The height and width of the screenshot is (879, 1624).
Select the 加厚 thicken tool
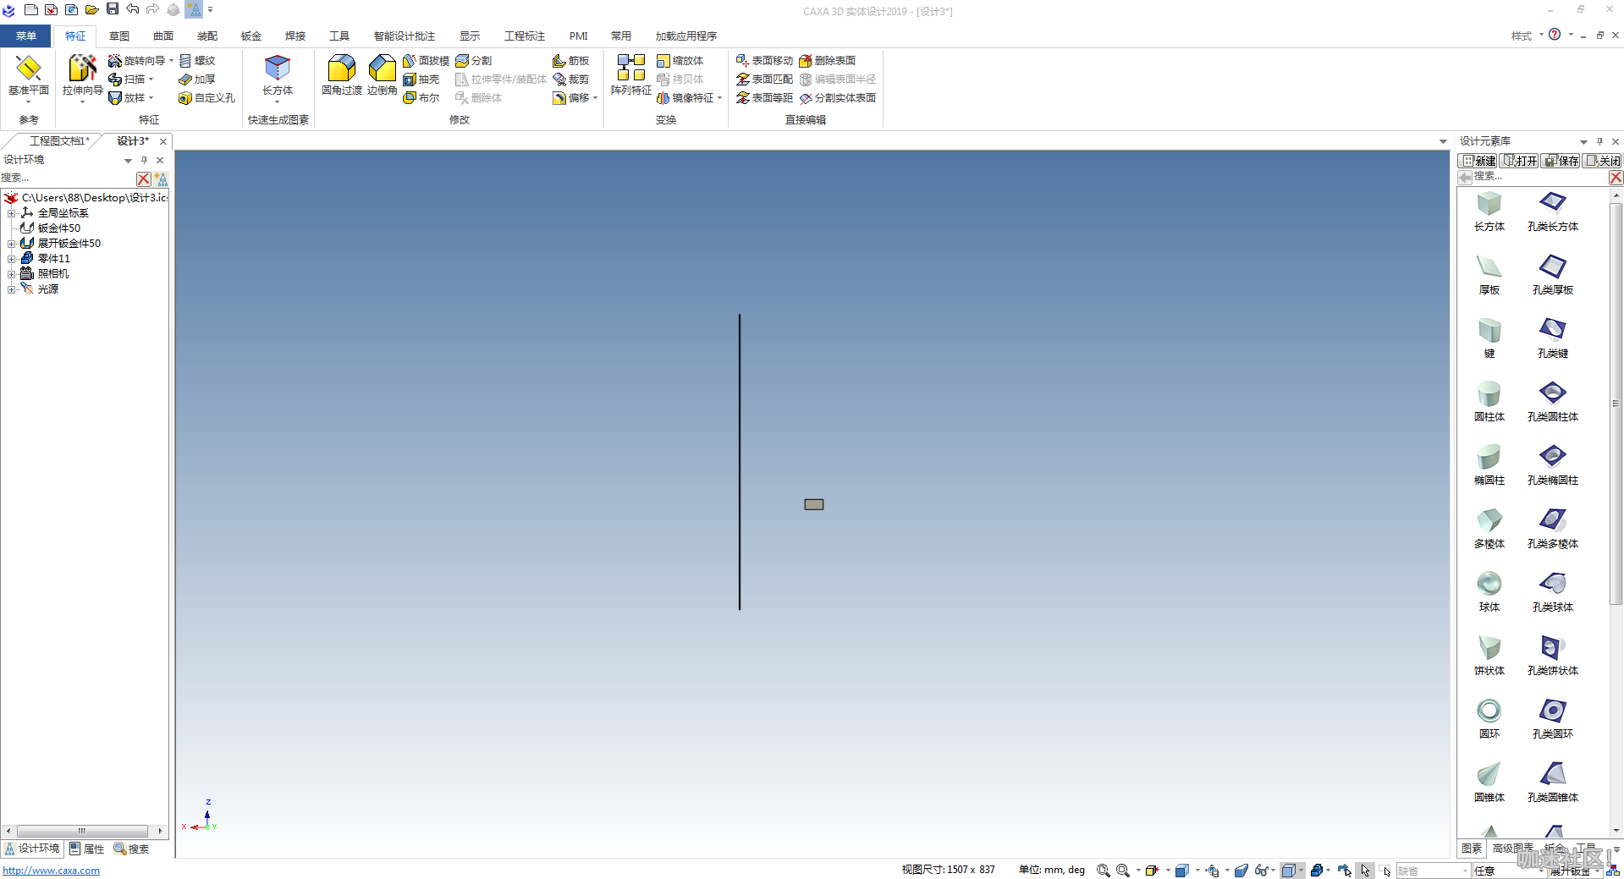pyautogui.click(x=197, y=80)
